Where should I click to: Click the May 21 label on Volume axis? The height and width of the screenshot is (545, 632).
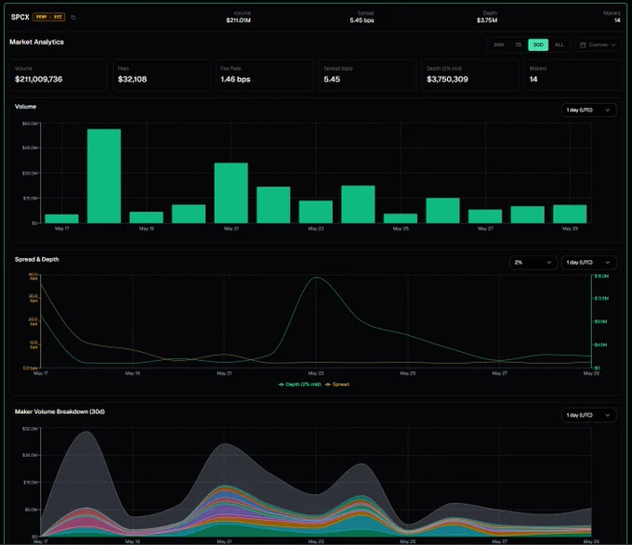pyautogui.click(x=230, y=228)
